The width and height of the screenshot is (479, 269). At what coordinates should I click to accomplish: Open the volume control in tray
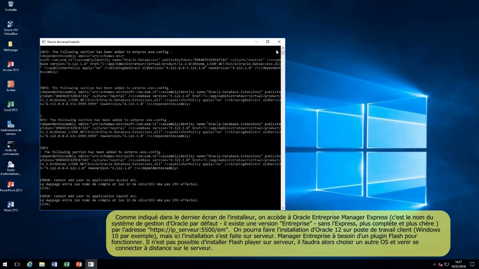click(440, 264)
